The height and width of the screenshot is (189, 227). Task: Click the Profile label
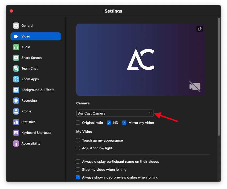pos(26,111)
